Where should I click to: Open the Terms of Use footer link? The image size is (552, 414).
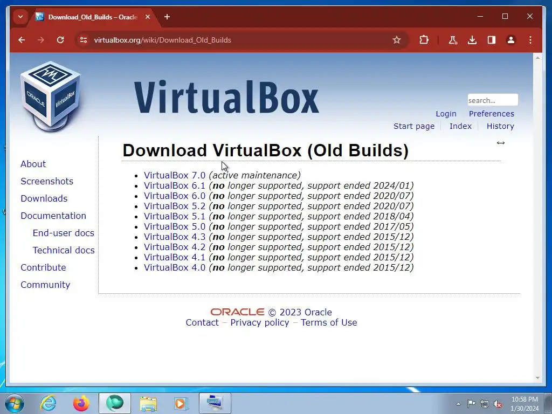tap(329, 322)
